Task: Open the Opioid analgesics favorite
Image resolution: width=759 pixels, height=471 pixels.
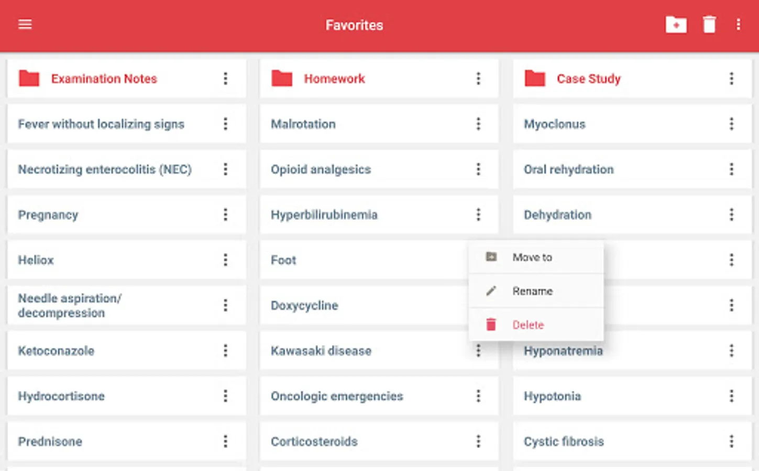Action: pyautogui.click(x=321, y=170)
